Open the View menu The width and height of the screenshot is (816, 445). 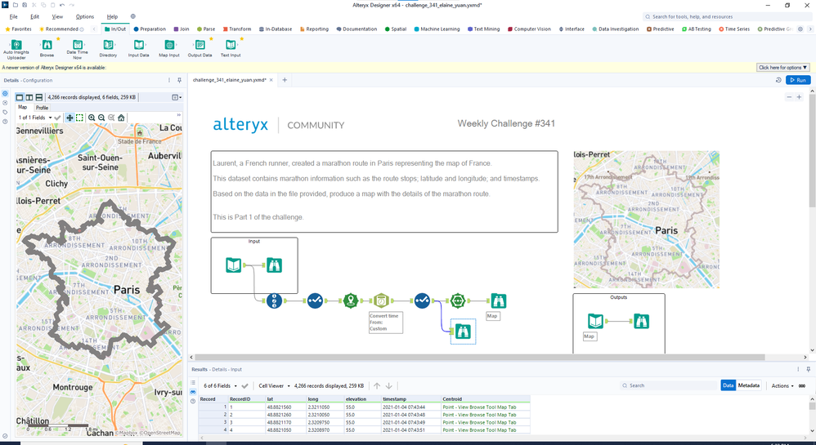coord(57,16)
